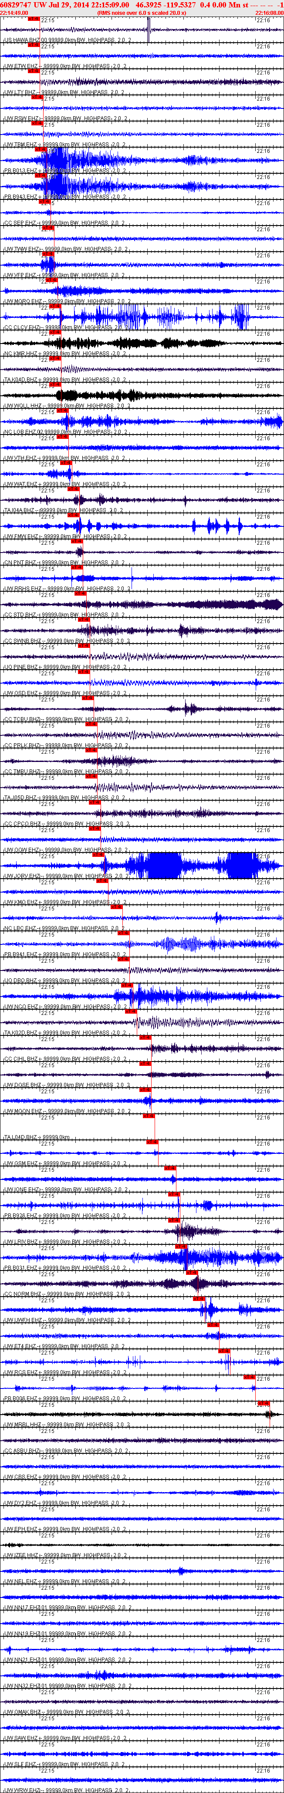The height and width of the screenshot is (1793, 284).
Task: Select the 'UW MORO EHZ' trace label
Action: pyautogui.click(x=22, y=301)
